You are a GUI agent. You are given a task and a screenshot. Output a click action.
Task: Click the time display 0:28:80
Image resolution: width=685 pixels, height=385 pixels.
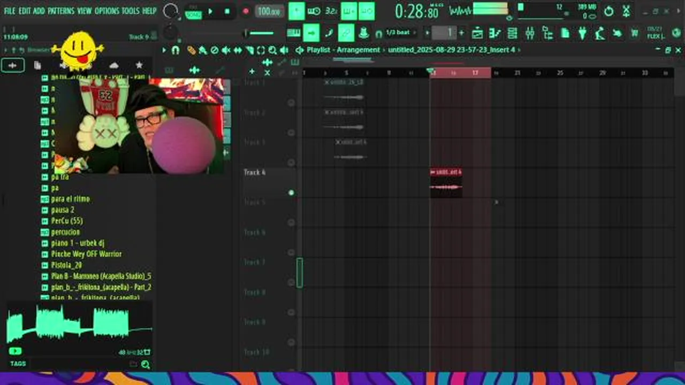[417, 11]
